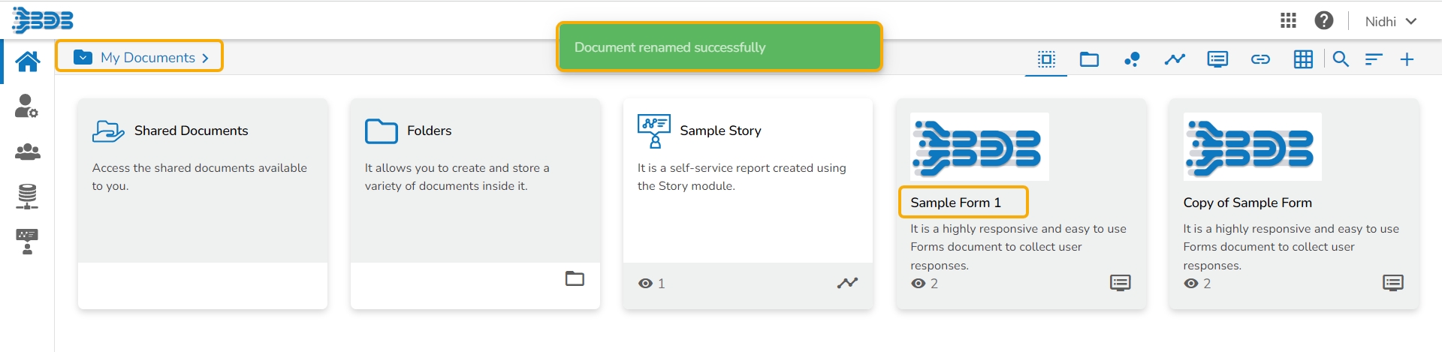The height and width of the screenshot is (352, 1442).
Task: Open user settings icon in sidebar
Action: 26,106
